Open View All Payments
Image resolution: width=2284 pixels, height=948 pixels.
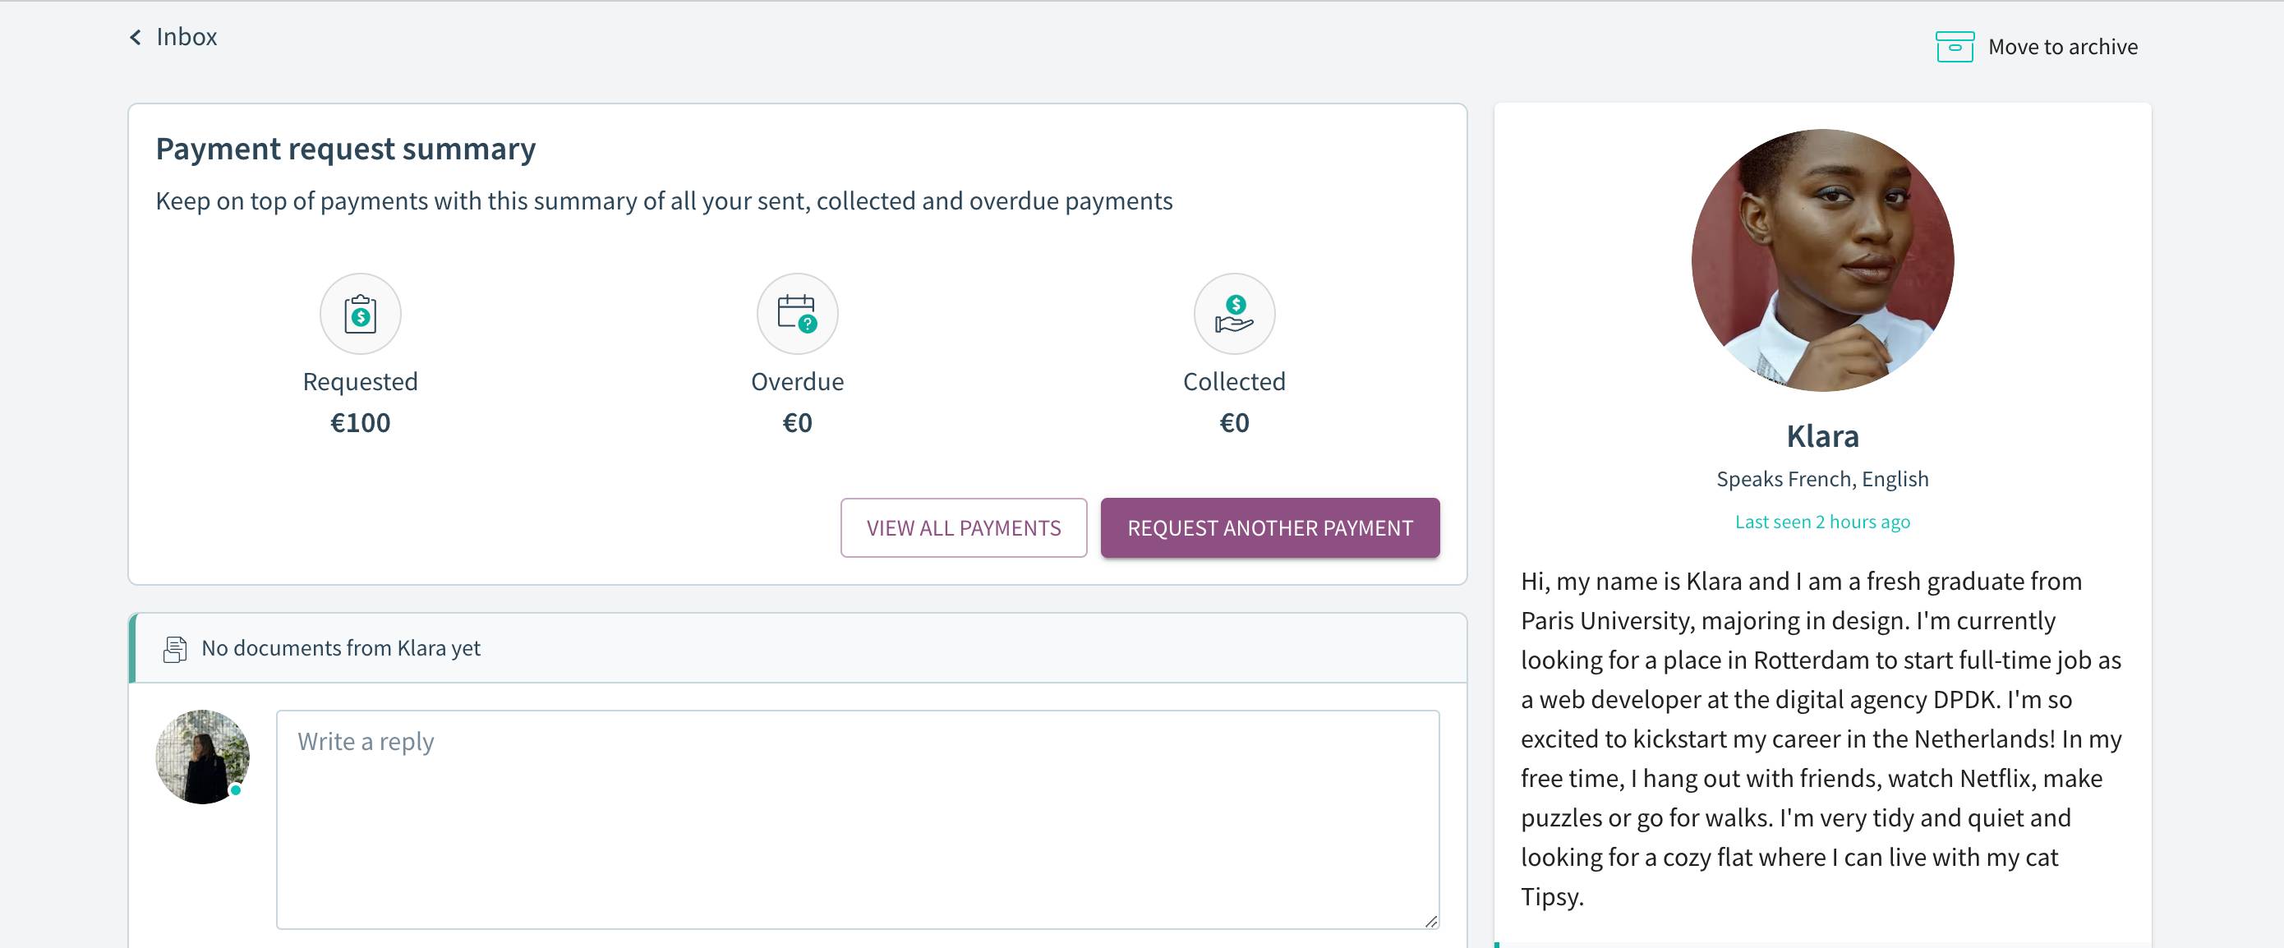point(963,528)
